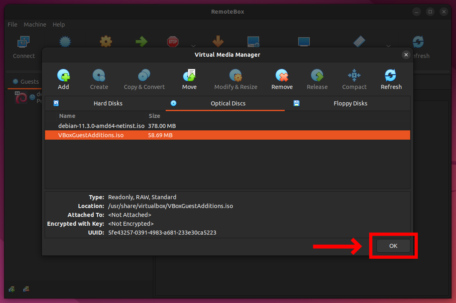456x303 pixels.
Task: Click the Connect icon in RemoteBox toolbar
Action: pyautogui.click(x=24, y=41)
